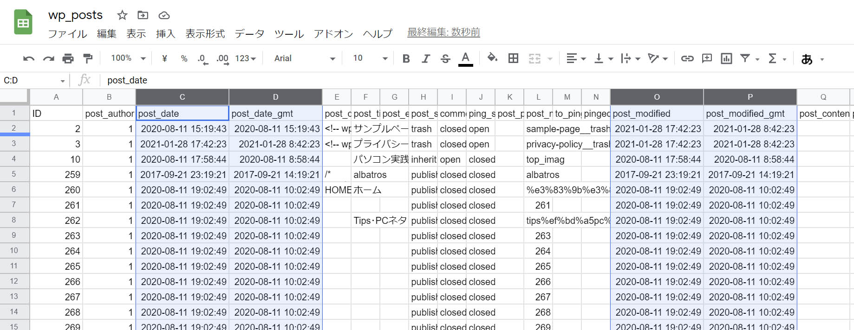Open the 編集 menu
Viewport: 854px width, 330px height.
click(x=107, y=34)
